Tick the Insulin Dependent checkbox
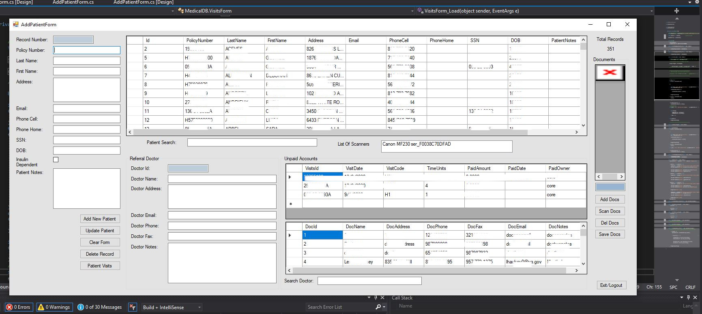702x314 pixels. coord(56,160)
